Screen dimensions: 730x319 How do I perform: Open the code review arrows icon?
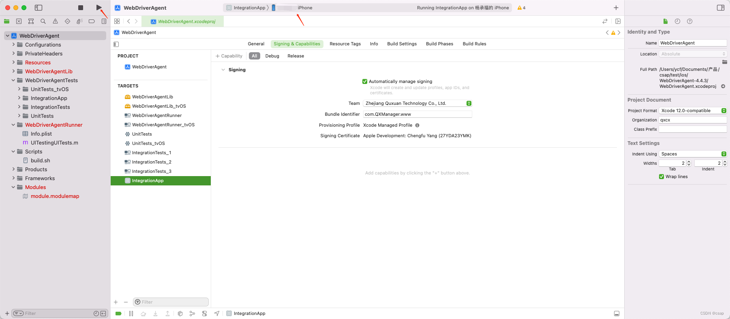tap(605, 21)
